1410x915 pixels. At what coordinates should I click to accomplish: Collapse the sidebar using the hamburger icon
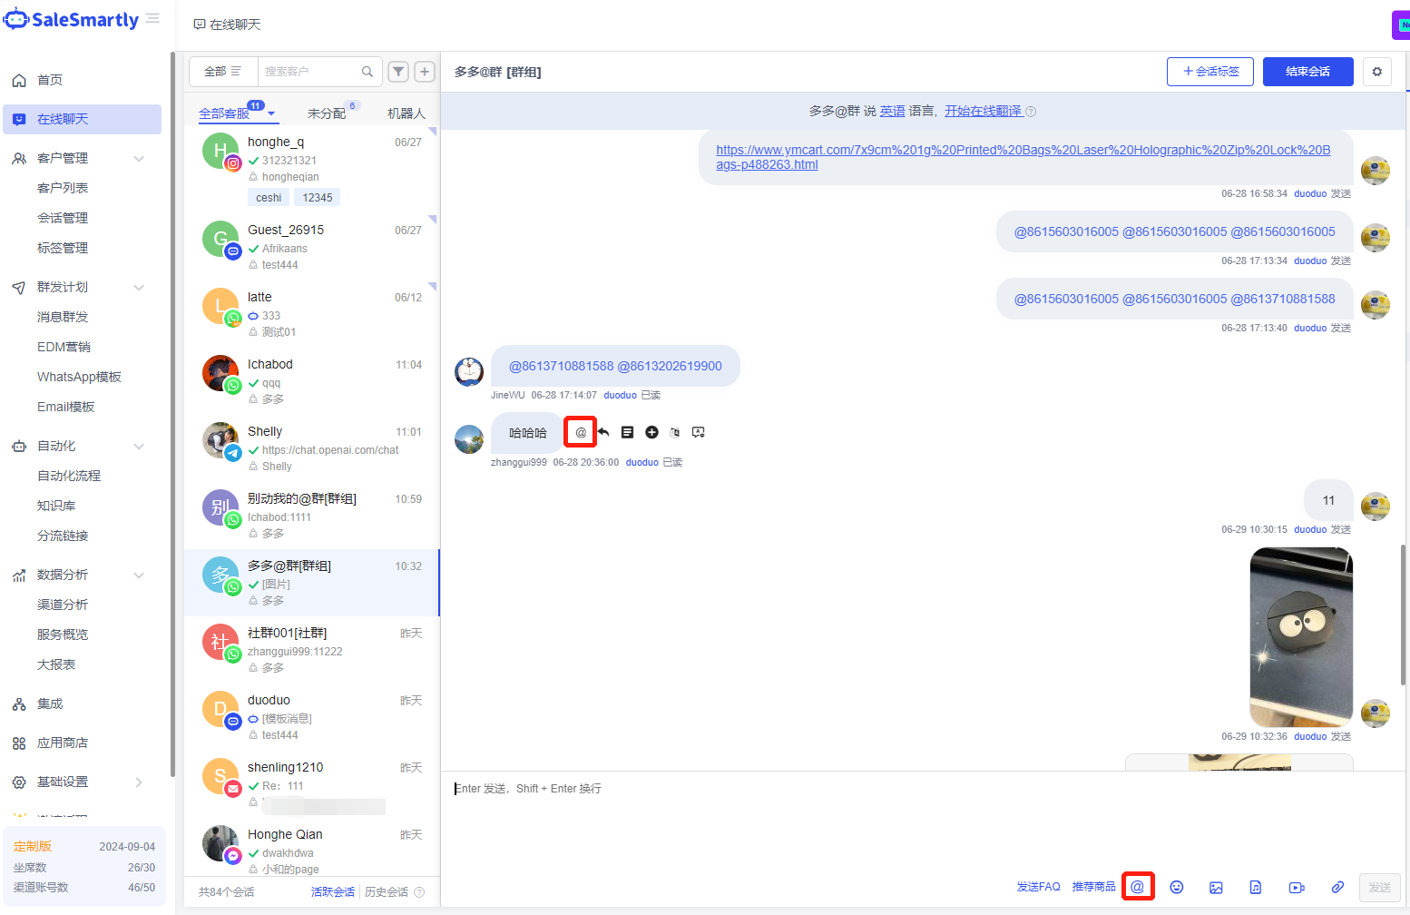pos(152,19)
